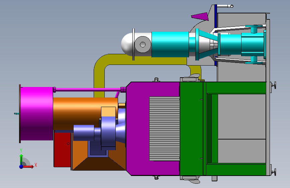This screenshot has width=290, height=188.
Task: Select the orange cylindrical body
Action: pos(85,113)
